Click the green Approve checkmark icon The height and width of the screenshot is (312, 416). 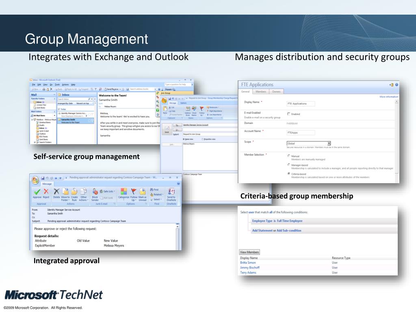click(37, 192)
